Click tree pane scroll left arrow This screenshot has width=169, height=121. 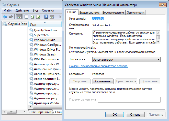pos(4,112)
